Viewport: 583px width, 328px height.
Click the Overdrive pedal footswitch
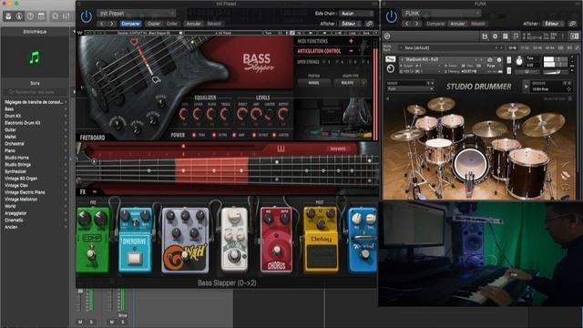[134, 258]
